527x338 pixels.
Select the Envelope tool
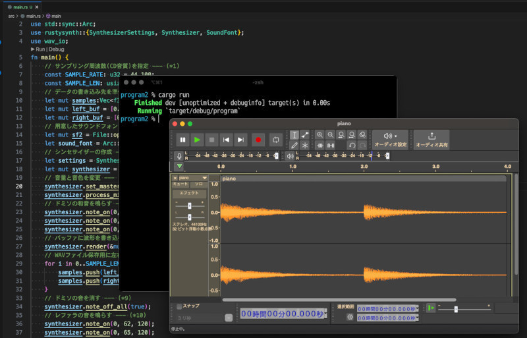305,134
